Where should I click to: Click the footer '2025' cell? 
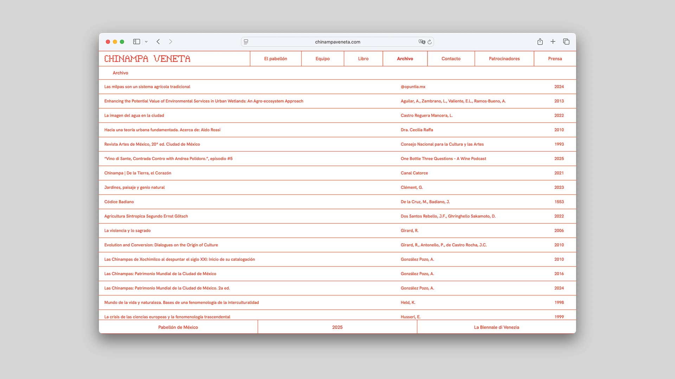337,327
